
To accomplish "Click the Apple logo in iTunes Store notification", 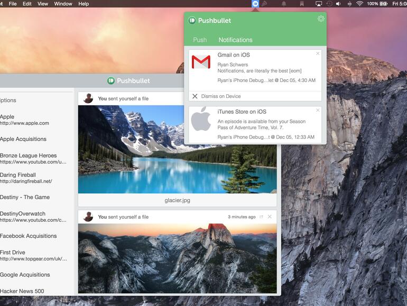I will click(201, 119).
